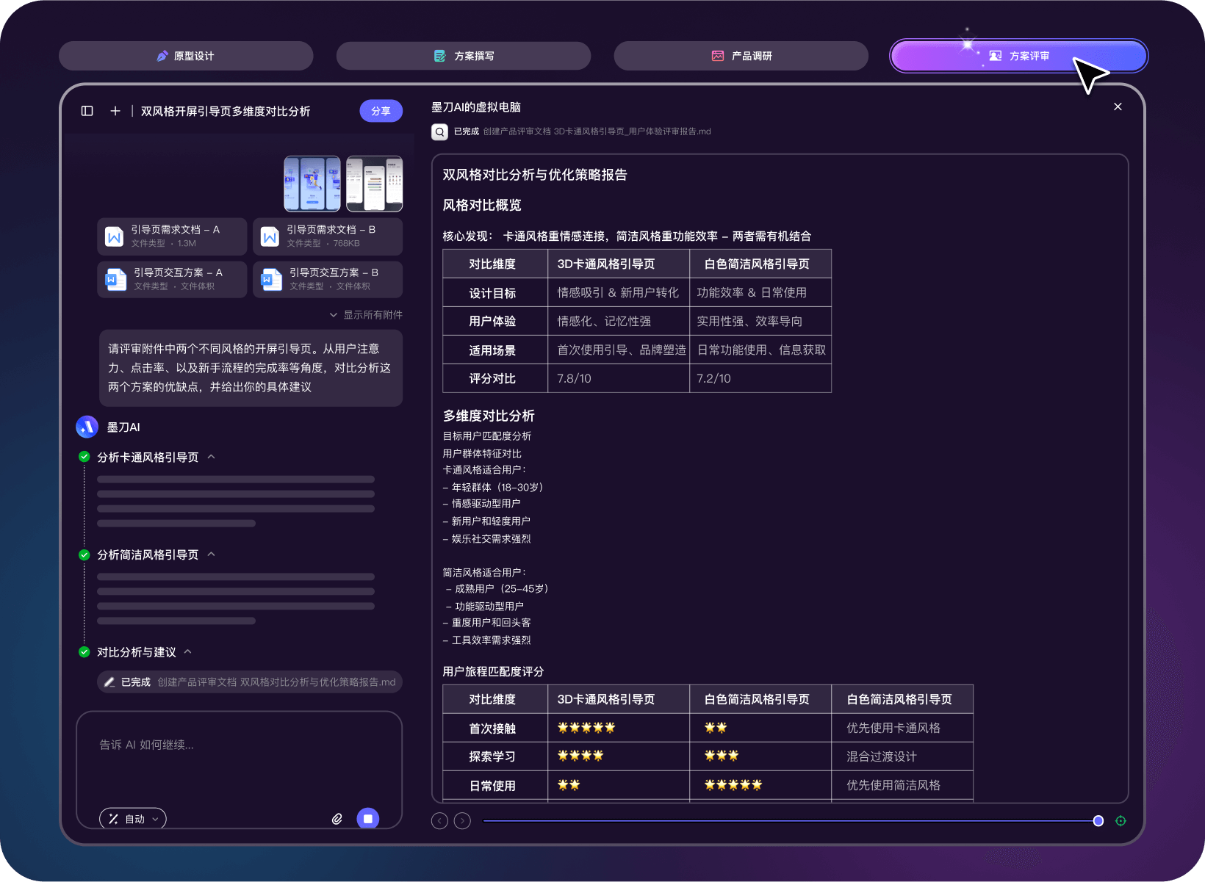Click the timeline slider handle

(1098, 821)
